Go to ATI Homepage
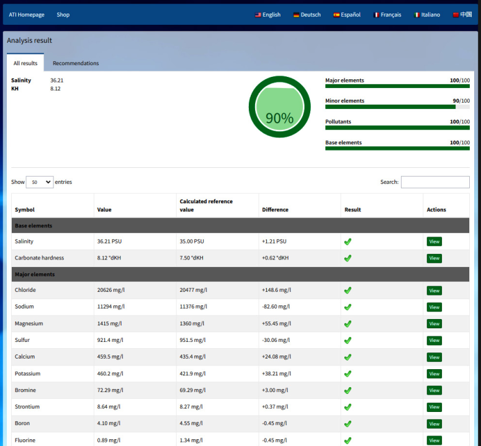Screen dimensions: 481x446 27,15
